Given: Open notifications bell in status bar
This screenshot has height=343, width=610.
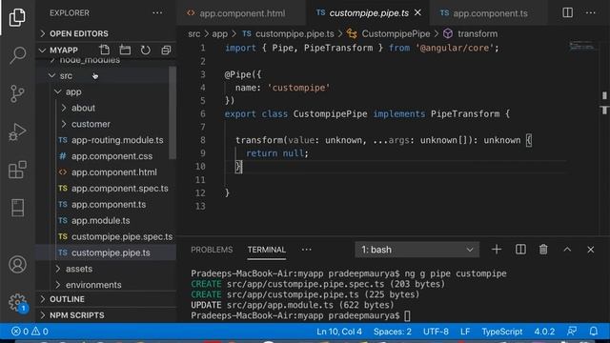Looking at the screenshot, I should (x=593, y=332).
